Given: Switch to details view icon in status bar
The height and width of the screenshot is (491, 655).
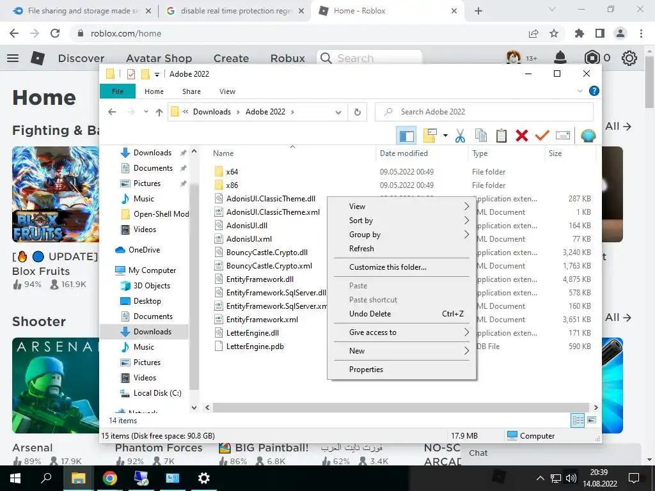Looking at the screenshot, I should point(578,421).
